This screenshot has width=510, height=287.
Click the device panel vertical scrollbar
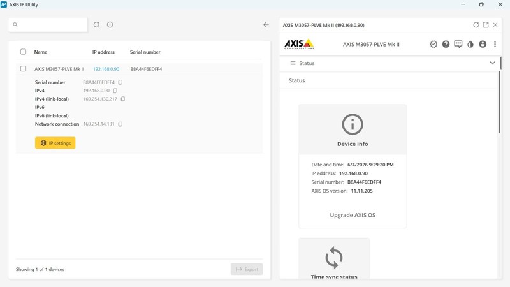click(x=500, y=102)
